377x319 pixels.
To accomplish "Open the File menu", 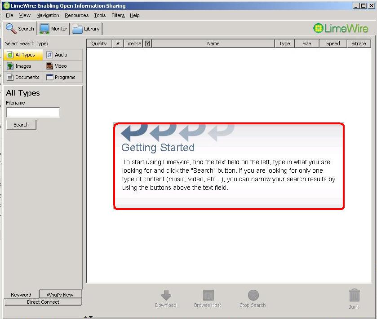I will pyautogui.click(x=9, y=15).
